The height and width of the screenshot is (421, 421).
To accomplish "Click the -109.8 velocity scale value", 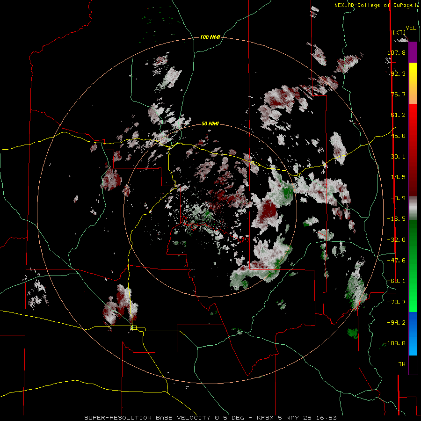I will tap(394, 343).
